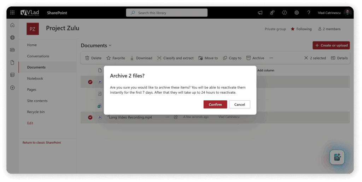Open the Long Video Recording.mp4 file name
This screenshot has width=362, height=182.
coord(130,117)
